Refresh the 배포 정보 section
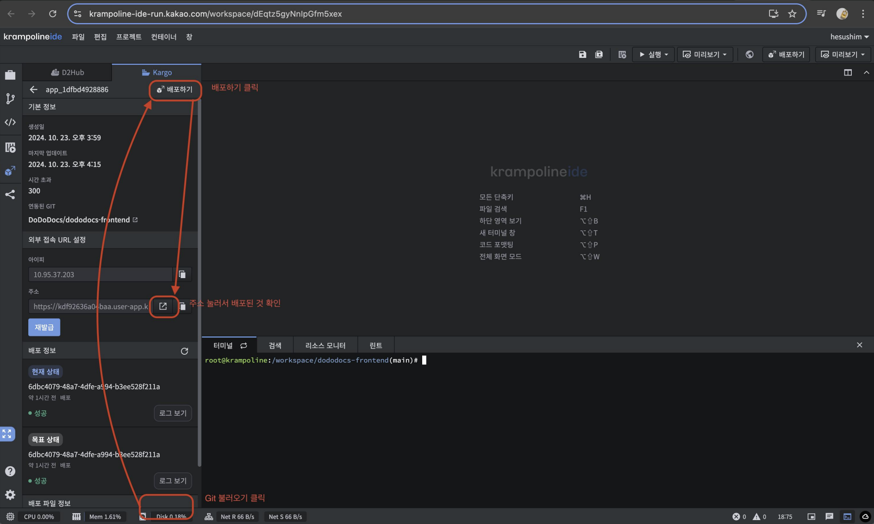The image size is (874, 524). [x=185, y=351]
